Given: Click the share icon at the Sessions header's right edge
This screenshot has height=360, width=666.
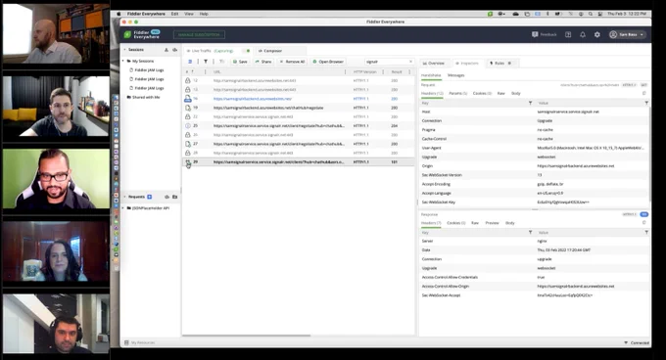Looking at the screenshot, I should [x=174, y=50].
